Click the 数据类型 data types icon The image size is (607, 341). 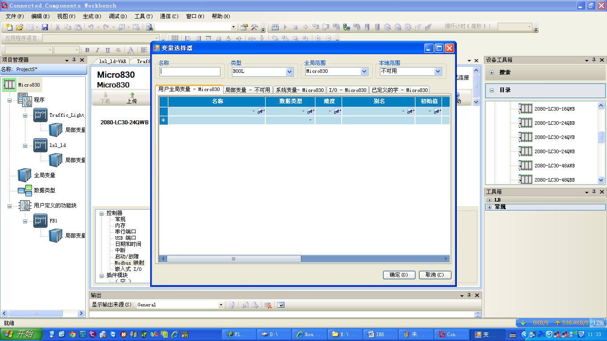tap(24, 190)
